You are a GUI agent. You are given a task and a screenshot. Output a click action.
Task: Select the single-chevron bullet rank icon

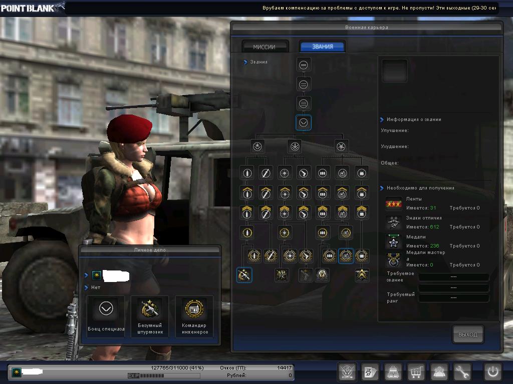point(247,193)
